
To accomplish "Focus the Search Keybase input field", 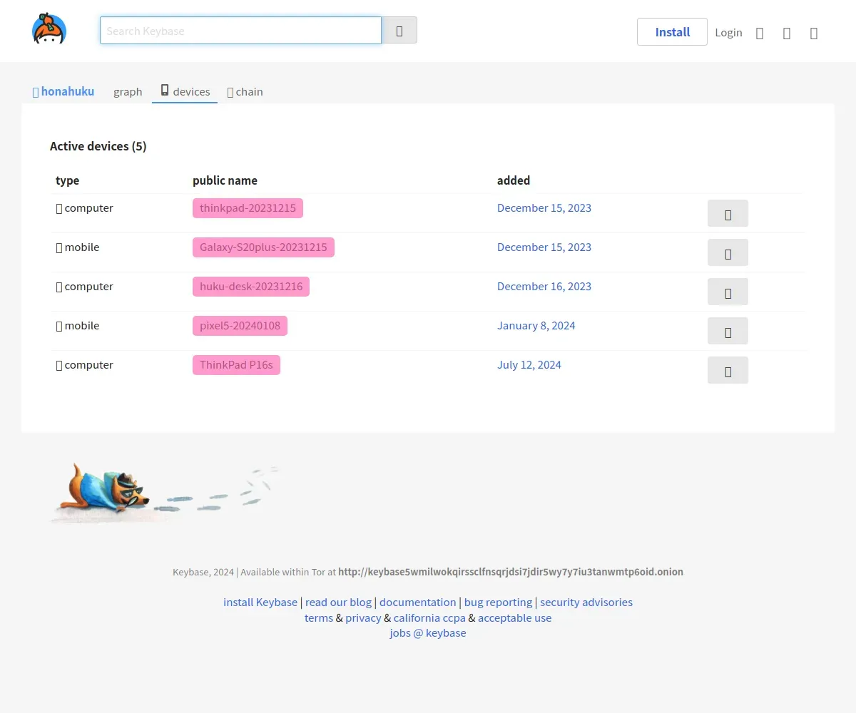I will (240, 31).
